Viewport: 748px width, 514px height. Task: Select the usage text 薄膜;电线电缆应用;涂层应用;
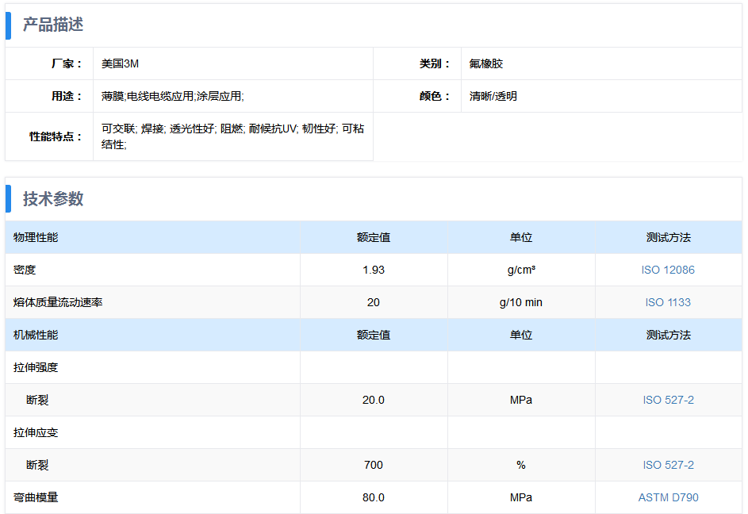tap(173, 96)
